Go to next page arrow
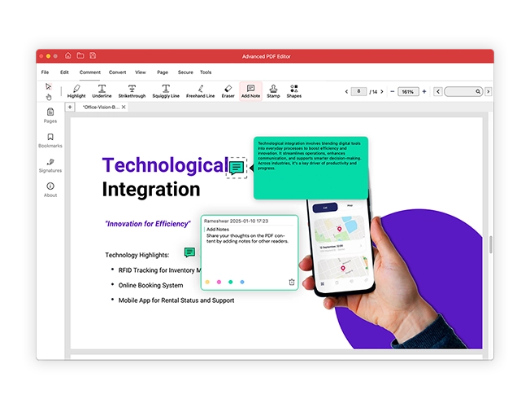 pyautogui.click(x=382, y=92)
